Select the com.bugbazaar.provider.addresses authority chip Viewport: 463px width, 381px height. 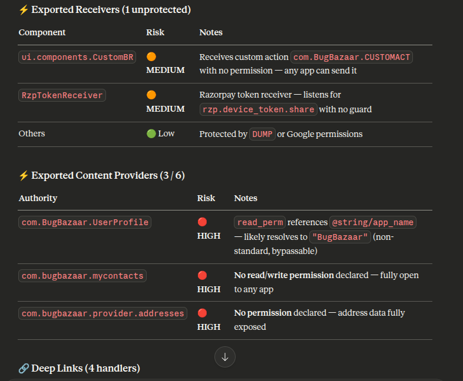pyautogui.click(x=102, y=313)
